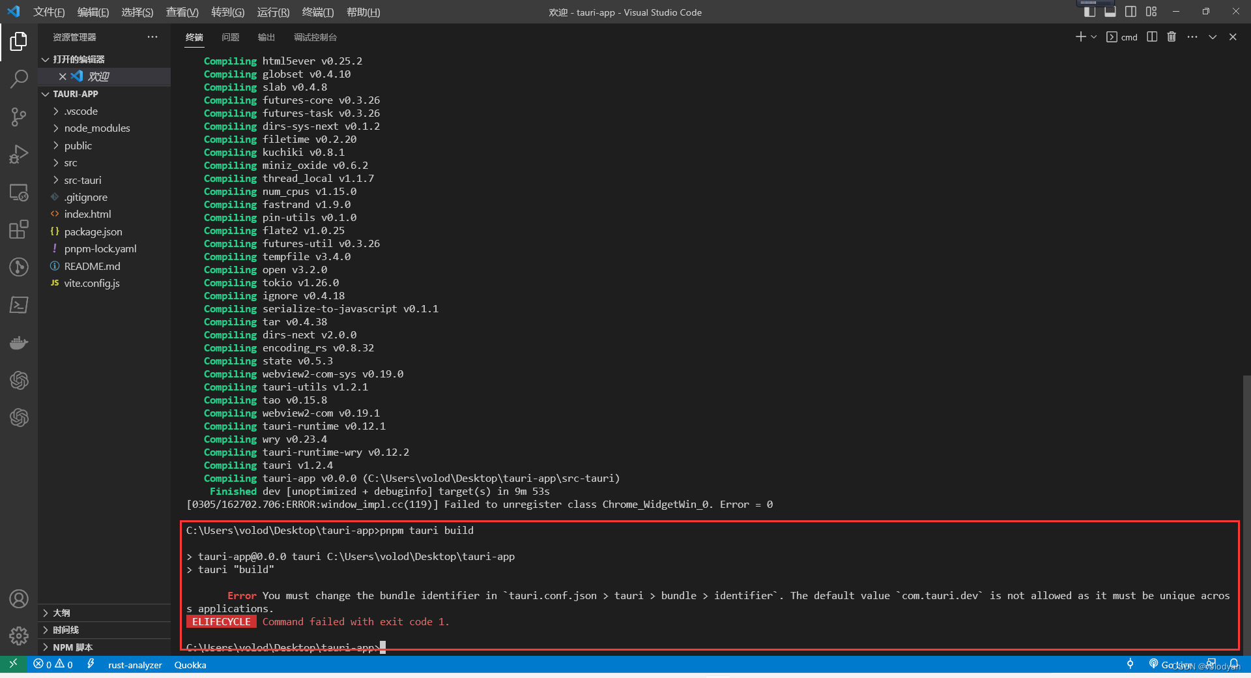The width and height of the screenshot is (1251, 678).
Task: Open the Run and Debug view icon
Action: click(19, 155)
